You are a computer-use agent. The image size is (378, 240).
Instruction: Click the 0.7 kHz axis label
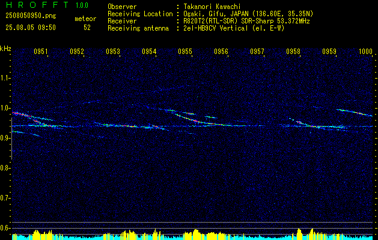(x=4, y=198)
